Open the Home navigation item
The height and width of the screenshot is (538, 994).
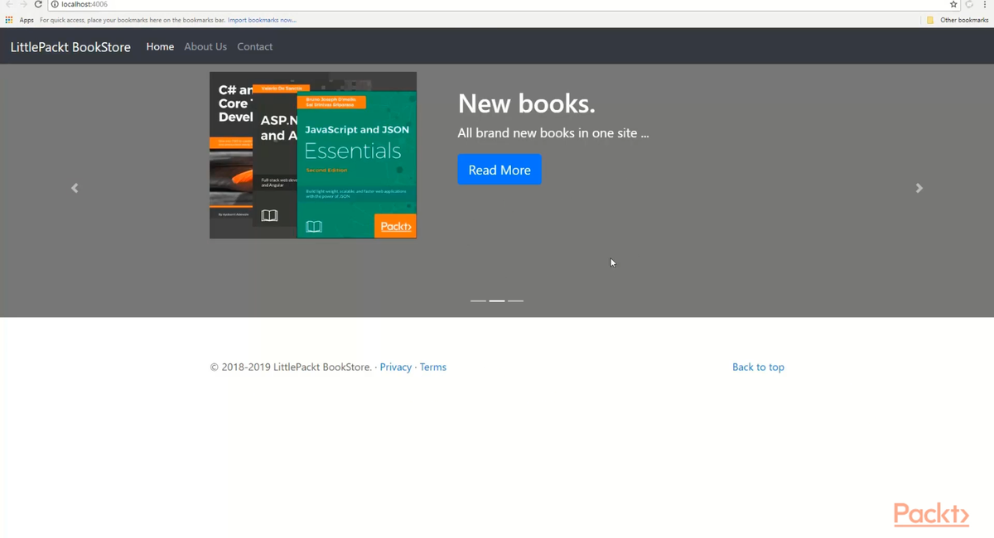160,46
